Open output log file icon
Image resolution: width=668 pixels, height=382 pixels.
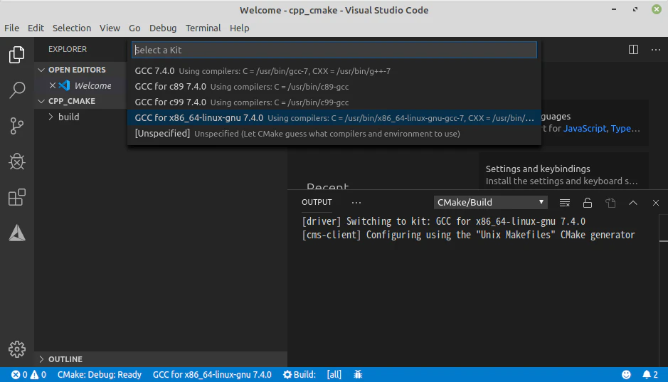click(x=610, y=203)
